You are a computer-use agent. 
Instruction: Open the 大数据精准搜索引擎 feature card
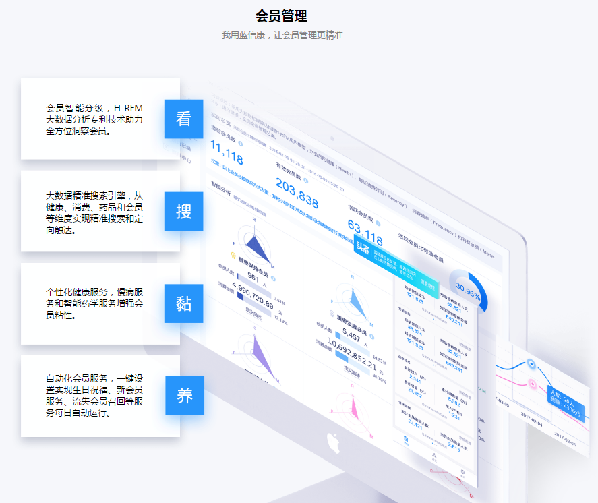point(100,211)
